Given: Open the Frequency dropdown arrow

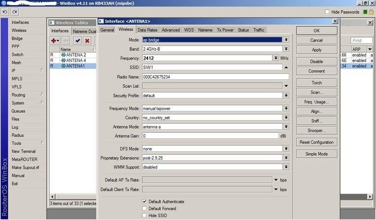Looking at the screenshot, I should [276, 58].
